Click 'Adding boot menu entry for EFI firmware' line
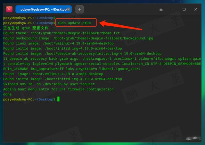Image resolution: width=205 pixels, height=145 pixels. tap(58, 89)
